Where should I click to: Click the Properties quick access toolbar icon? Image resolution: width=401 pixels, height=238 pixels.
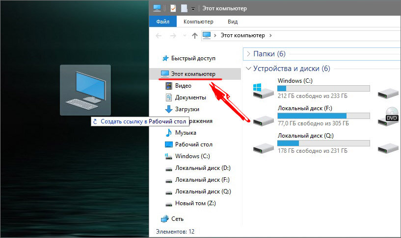(x=173, y=8)
